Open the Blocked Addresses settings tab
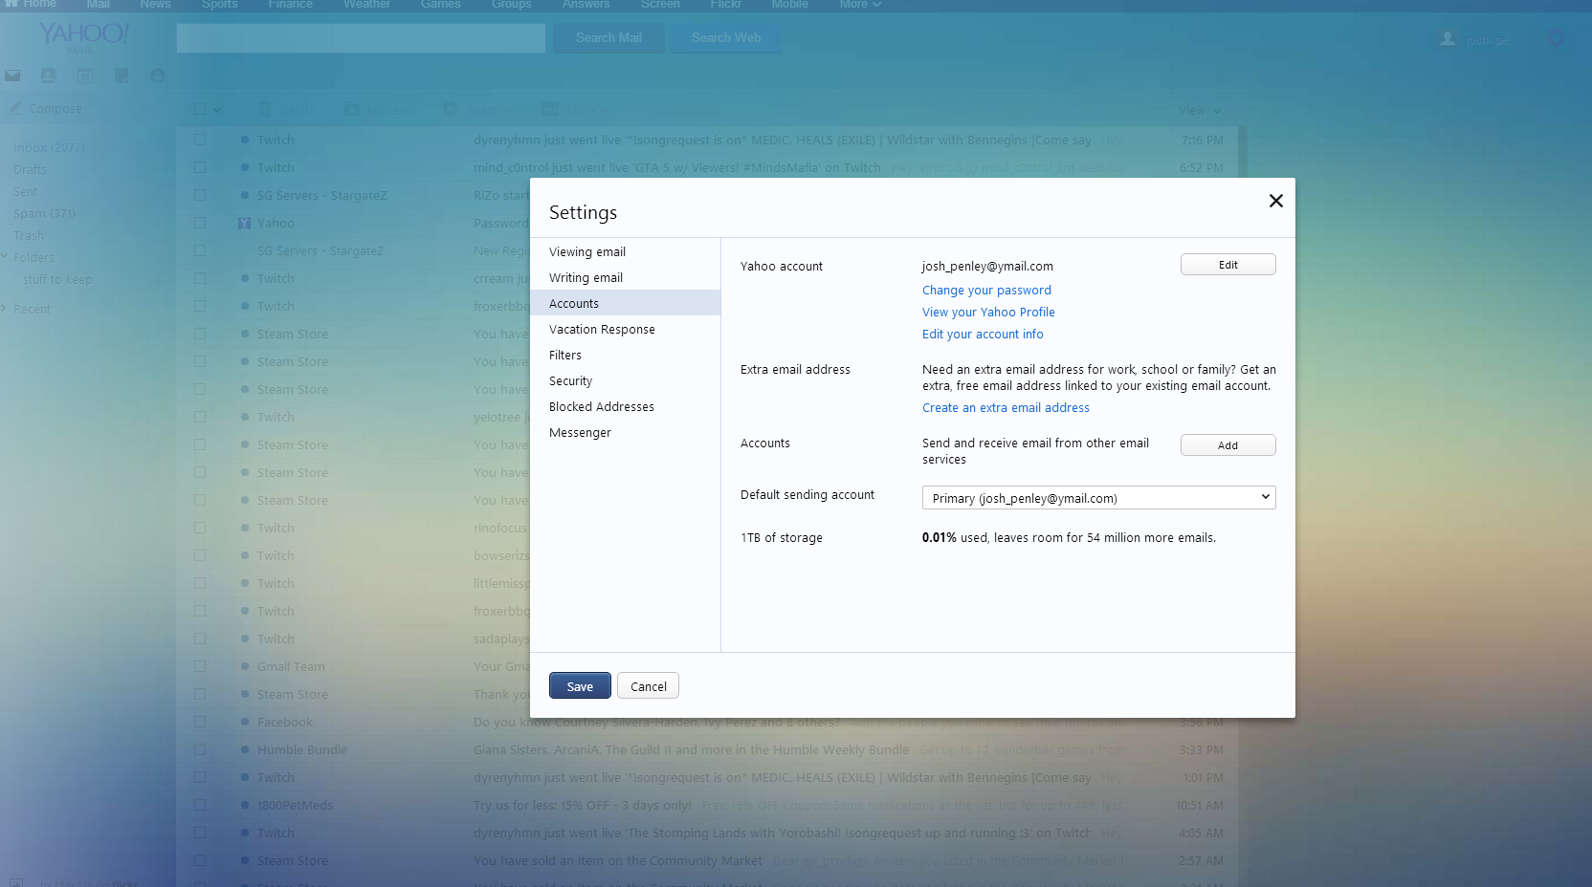 pos(625,406)
